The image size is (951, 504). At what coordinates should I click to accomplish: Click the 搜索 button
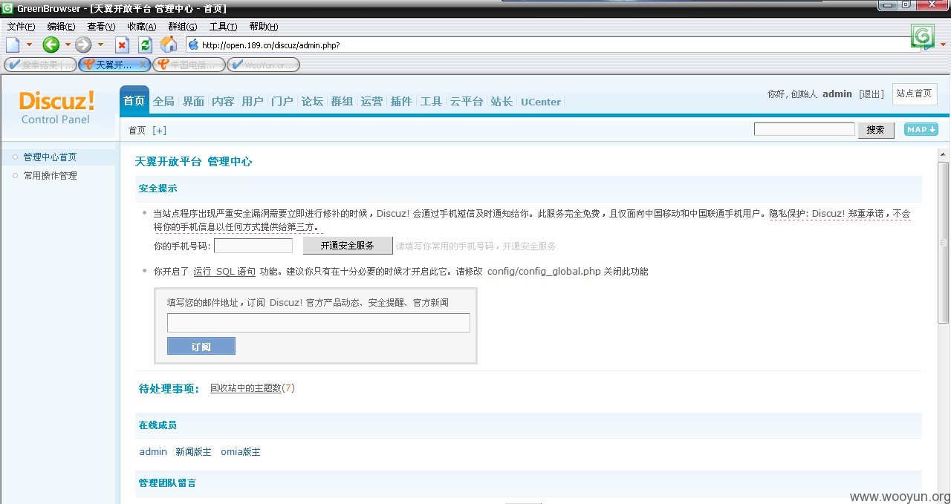click(876, 130)
